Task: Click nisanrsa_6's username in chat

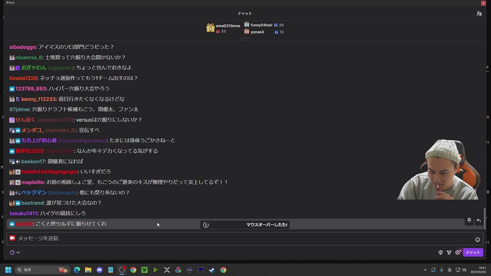Action: (28, 57)
